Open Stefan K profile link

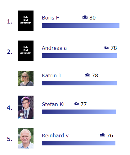tap(53, 104)
